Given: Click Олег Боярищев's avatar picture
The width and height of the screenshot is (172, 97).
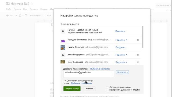Looking at the screenshot, I should coord(63,62).
